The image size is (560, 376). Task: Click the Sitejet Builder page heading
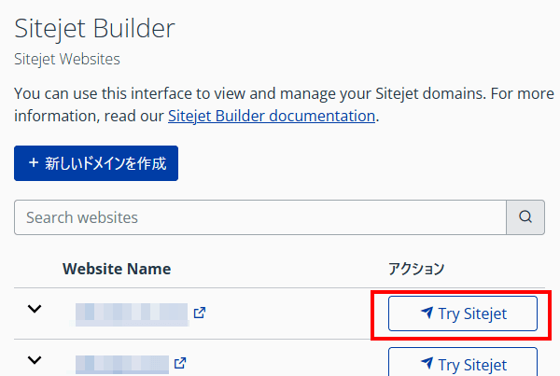pyautogui.click(x=94, y=28)
